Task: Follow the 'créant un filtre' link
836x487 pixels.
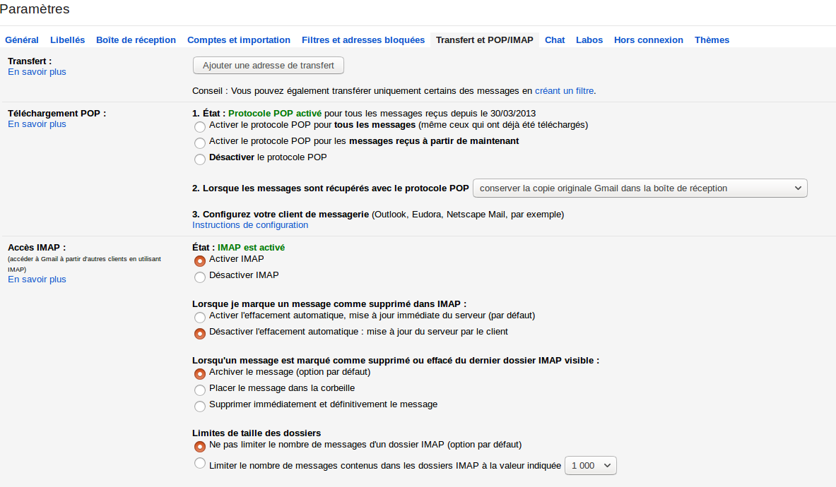Action: pyautogui.click(x=564, y=91)
